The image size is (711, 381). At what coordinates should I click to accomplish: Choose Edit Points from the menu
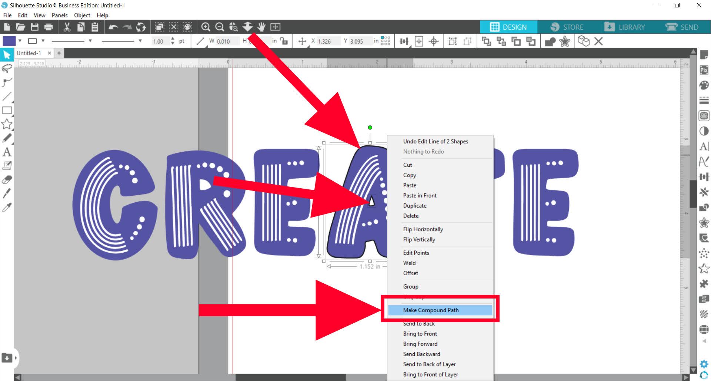click(416, 253)
